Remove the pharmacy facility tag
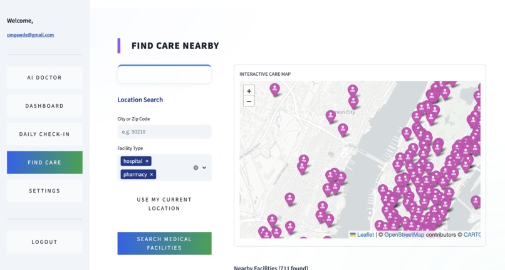 click(x=152, y=174)
